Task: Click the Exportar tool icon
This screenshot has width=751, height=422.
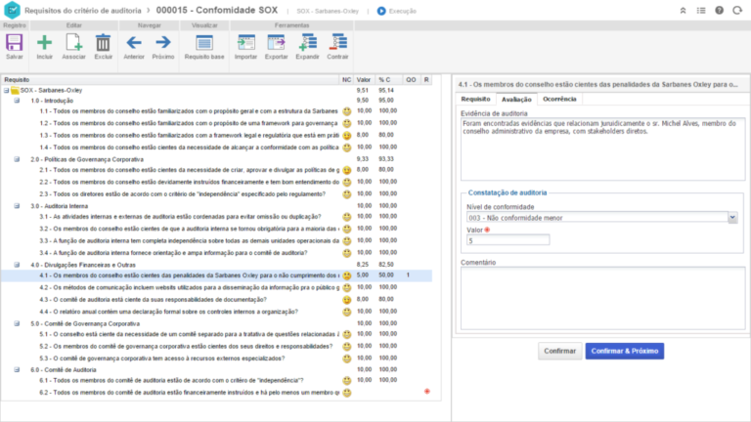Action: pos(277,42)
